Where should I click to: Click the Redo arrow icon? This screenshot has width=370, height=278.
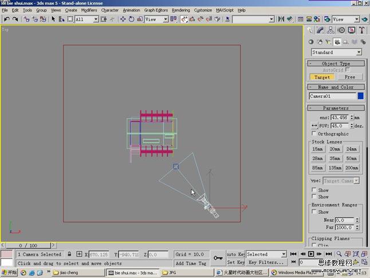coord(15,19)
